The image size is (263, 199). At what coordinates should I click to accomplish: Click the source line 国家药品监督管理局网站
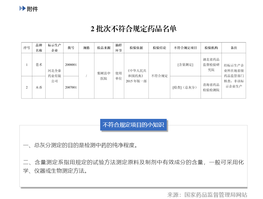[x=207, y=195]
